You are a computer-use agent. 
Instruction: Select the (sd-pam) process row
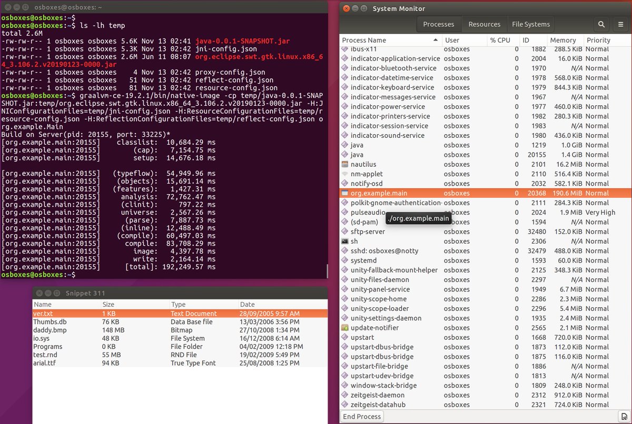click(x=485, y=222)
